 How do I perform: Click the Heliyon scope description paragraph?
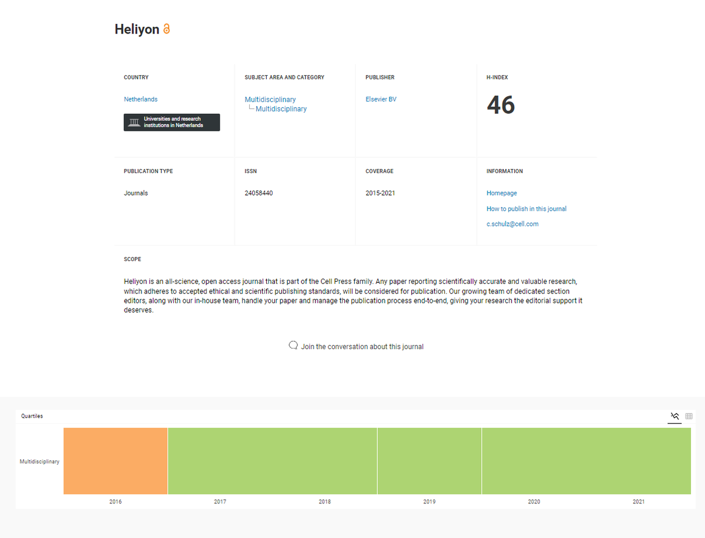click(353, 296)
